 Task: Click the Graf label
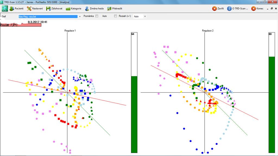point(4,16)
